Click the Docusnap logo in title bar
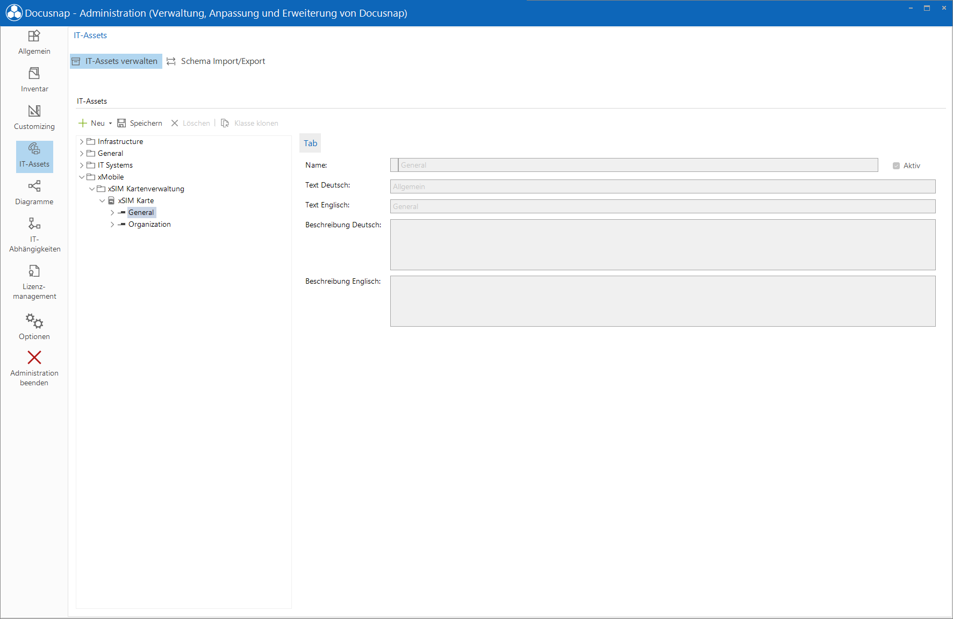The width and height of the screenshot is (953, 619). coord(14,13)
